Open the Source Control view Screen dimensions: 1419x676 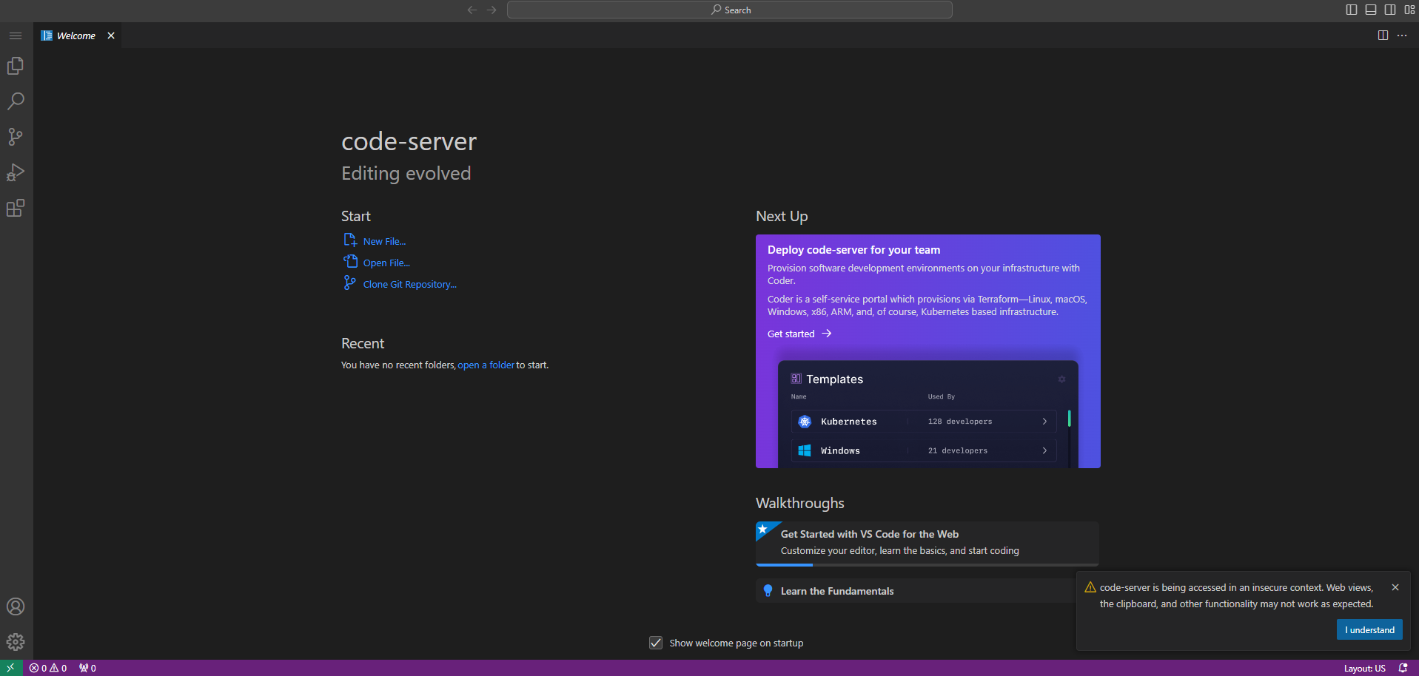(16, 136)
